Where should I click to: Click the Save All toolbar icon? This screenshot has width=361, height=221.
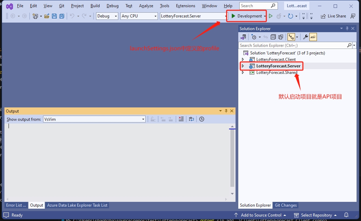(x=62, y=16)
